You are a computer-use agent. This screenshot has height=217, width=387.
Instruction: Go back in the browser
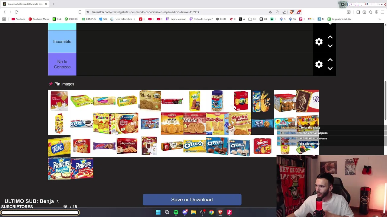click(5, 12)
